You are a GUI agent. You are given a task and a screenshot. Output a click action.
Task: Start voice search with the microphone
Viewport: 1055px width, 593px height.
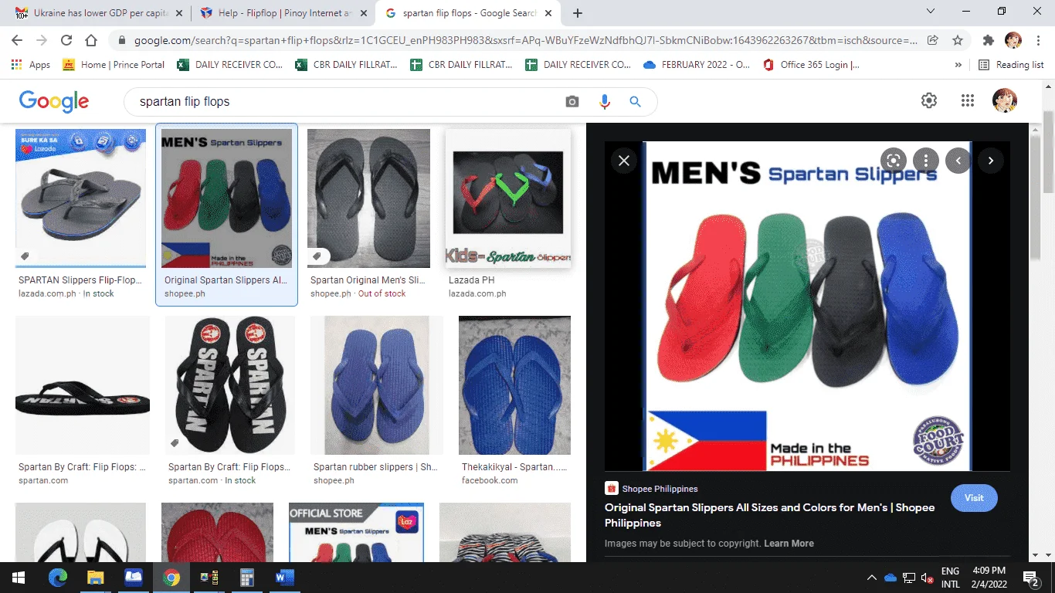(x=604, y=101)
